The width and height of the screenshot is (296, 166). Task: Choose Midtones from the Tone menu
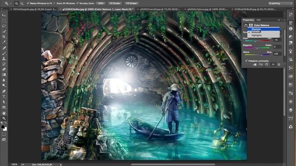263,32
